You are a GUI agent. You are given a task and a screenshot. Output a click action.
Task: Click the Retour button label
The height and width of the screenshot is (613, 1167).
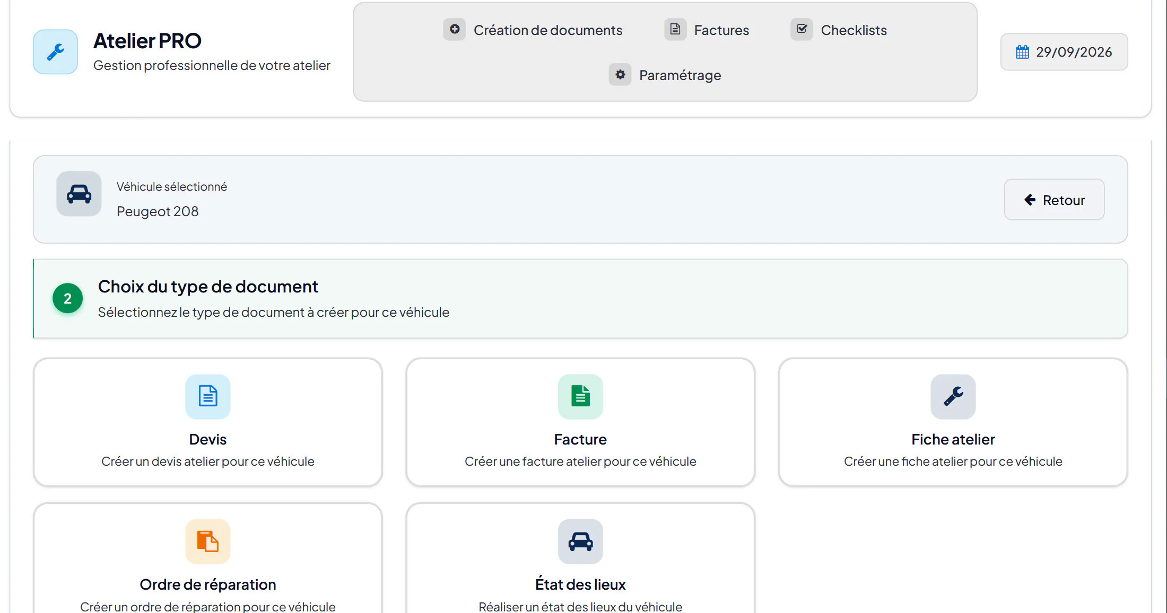point(1064,200)
